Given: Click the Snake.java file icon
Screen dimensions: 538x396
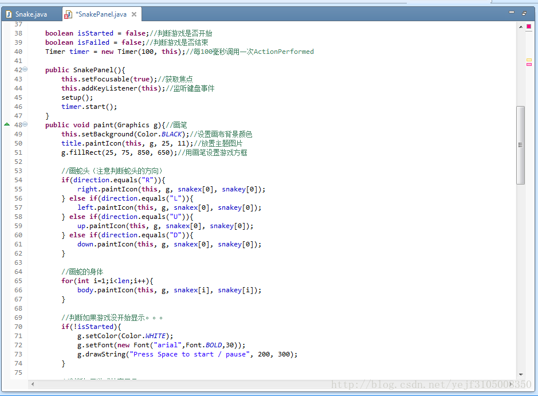Looking at the screenshot, I should (9, 14).
